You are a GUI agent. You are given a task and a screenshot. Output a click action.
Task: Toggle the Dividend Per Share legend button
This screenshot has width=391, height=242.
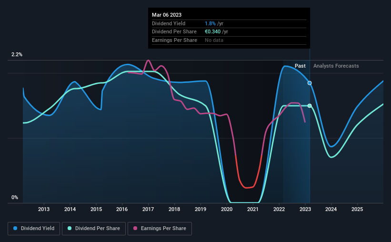pyautogui.click(x=94, y=229)
